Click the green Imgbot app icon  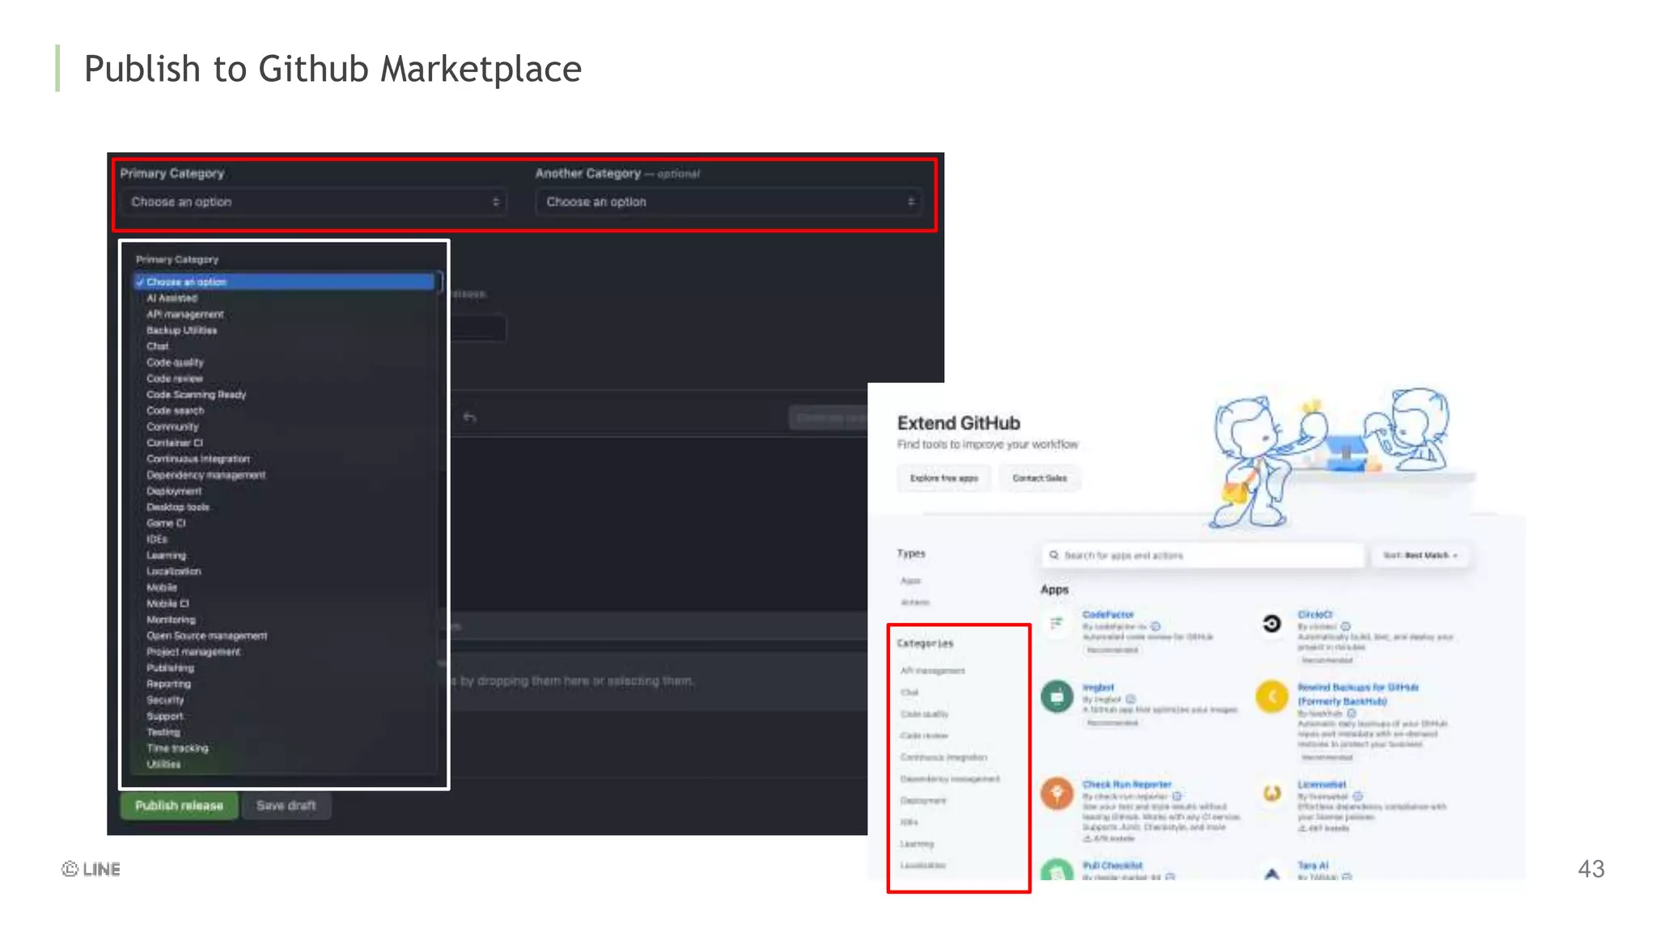(1056, 696)
